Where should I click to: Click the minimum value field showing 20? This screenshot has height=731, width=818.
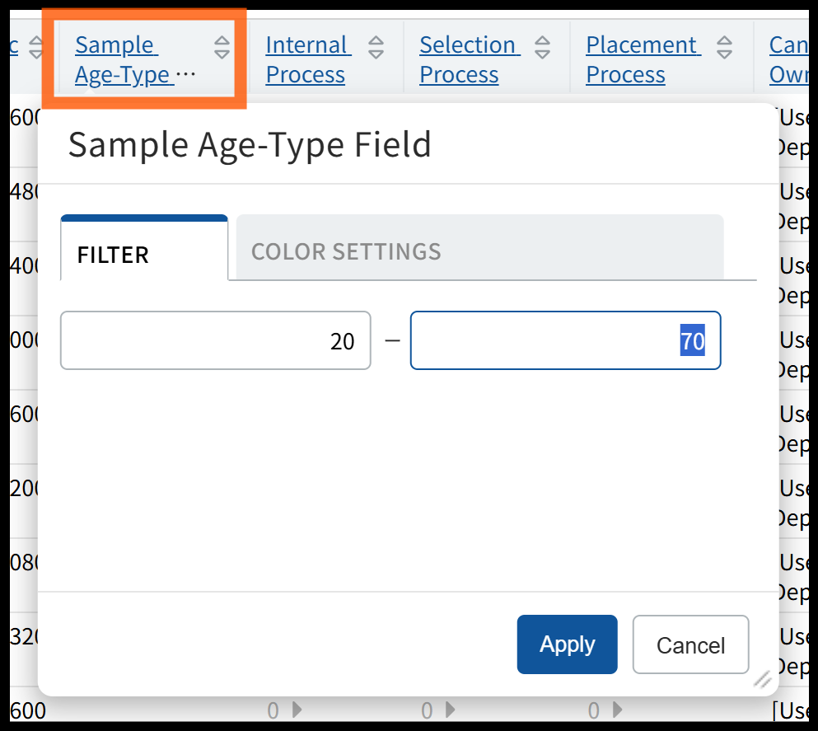point(216,340)
